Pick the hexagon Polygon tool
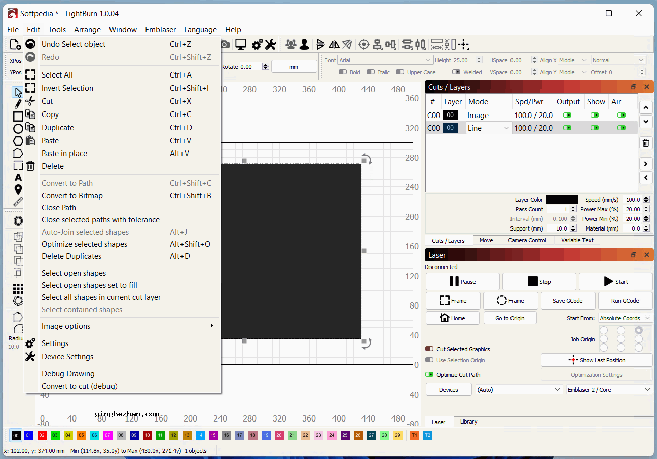This screenshot has width=657, height=459. 18,141
